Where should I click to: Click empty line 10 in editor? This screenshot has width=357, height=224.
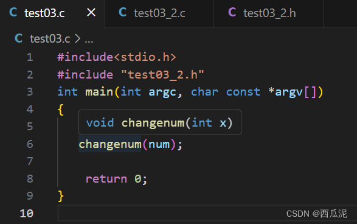(x=207, y=214)
